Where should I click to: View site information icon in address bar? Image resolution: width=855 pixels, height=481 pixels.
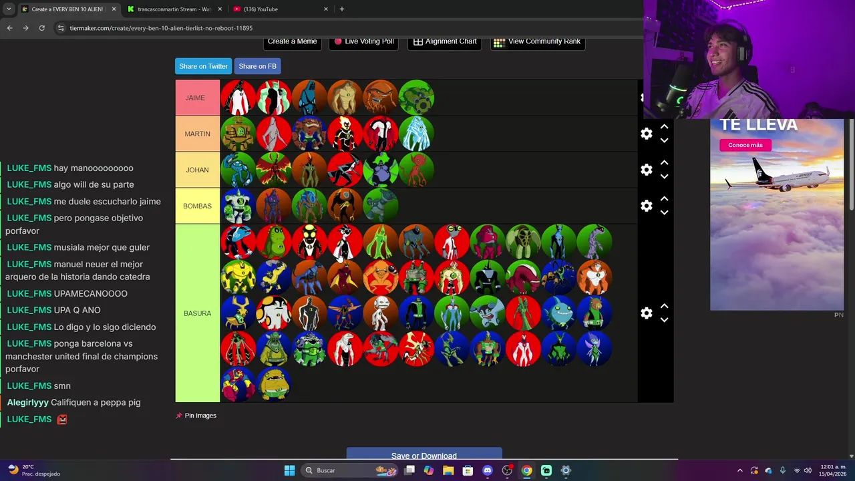pos(61,28)
